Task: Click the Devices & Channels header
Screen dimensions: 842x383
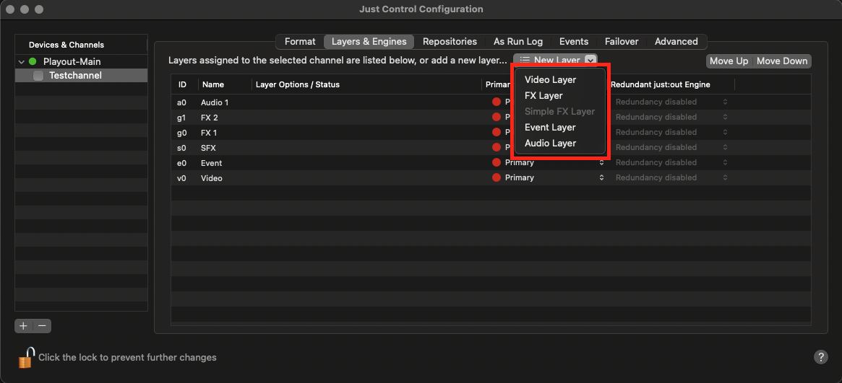Action: tap(66, 45)
